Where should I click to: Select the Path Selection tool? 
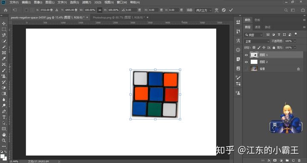click(x=4, y=123)
